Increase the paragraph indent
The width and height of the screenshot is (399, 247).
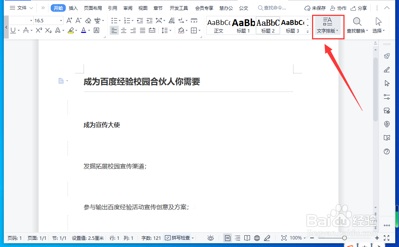149,20
